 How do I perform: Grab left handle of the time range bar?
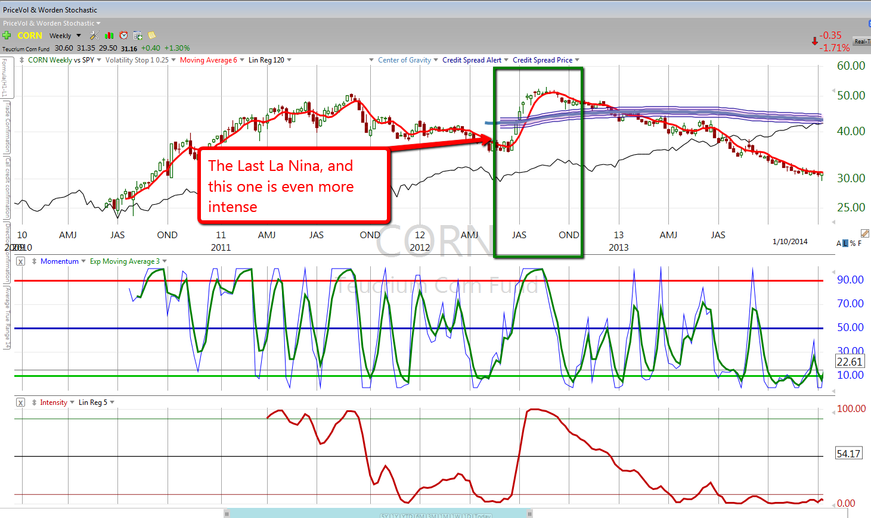pyautogui.click(x=227, y=513)
